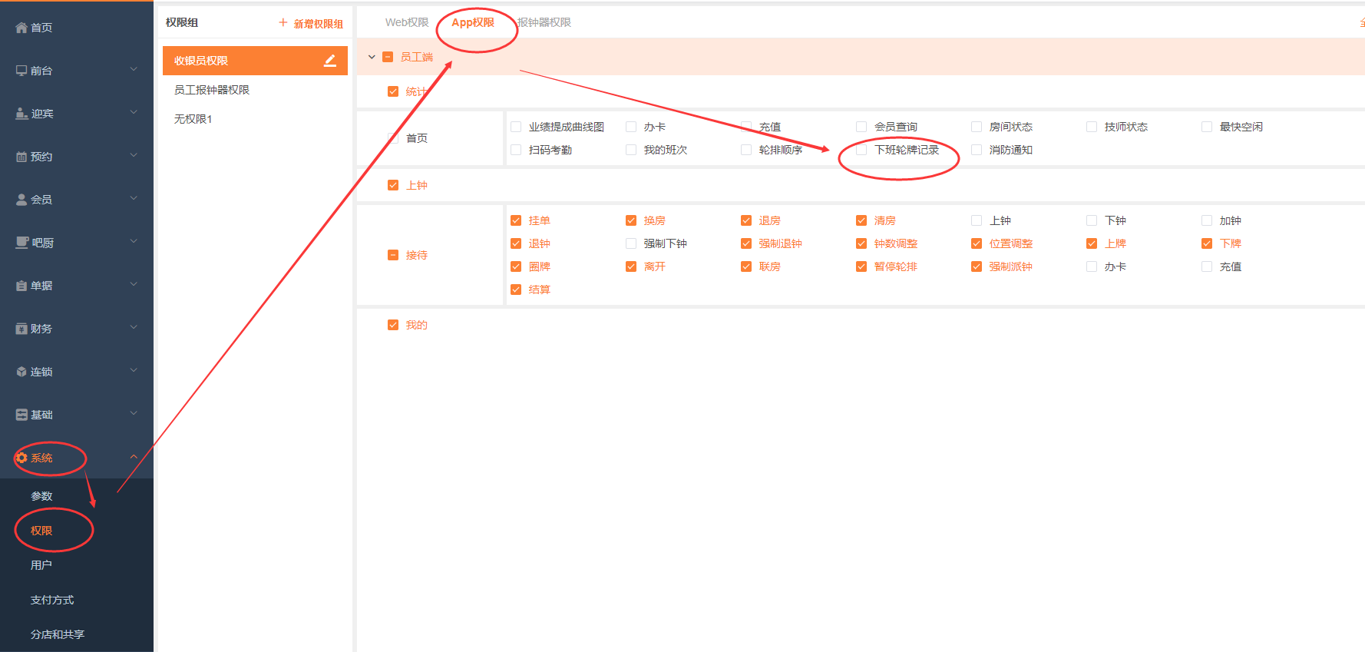
Task: Check the 轮排顺序 checkbox
Action: click(x=746, y=150)
